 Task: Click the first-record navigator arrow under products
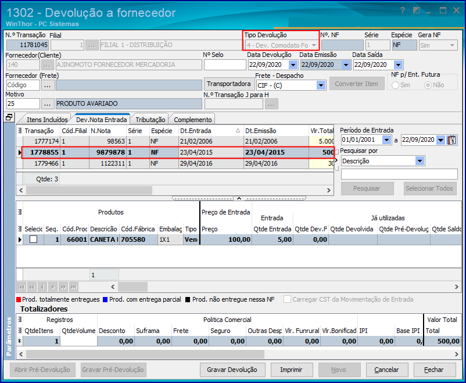pos(21,287)
